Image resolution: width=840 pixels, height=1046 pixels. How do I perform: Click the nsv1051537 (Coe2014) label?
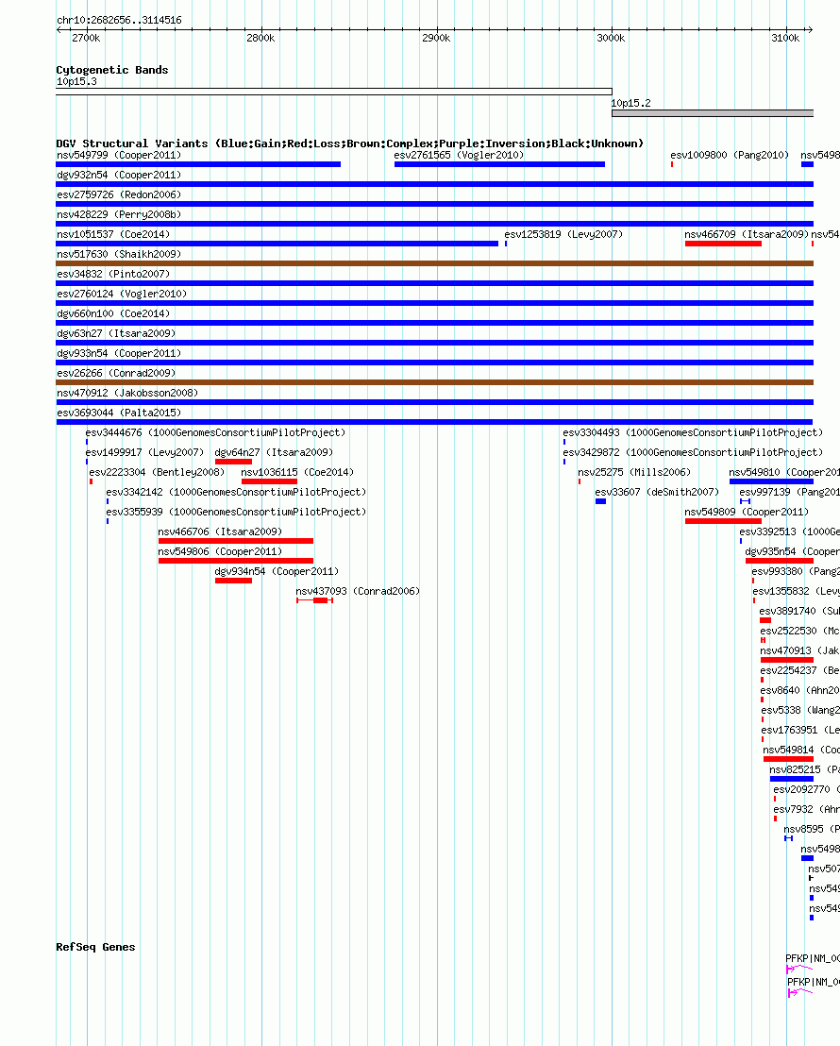(113, 234)
